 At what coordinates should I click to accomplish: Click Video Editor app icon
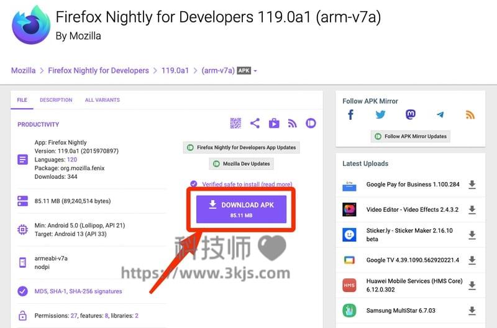pyautogui.click(x=349, y=209)
